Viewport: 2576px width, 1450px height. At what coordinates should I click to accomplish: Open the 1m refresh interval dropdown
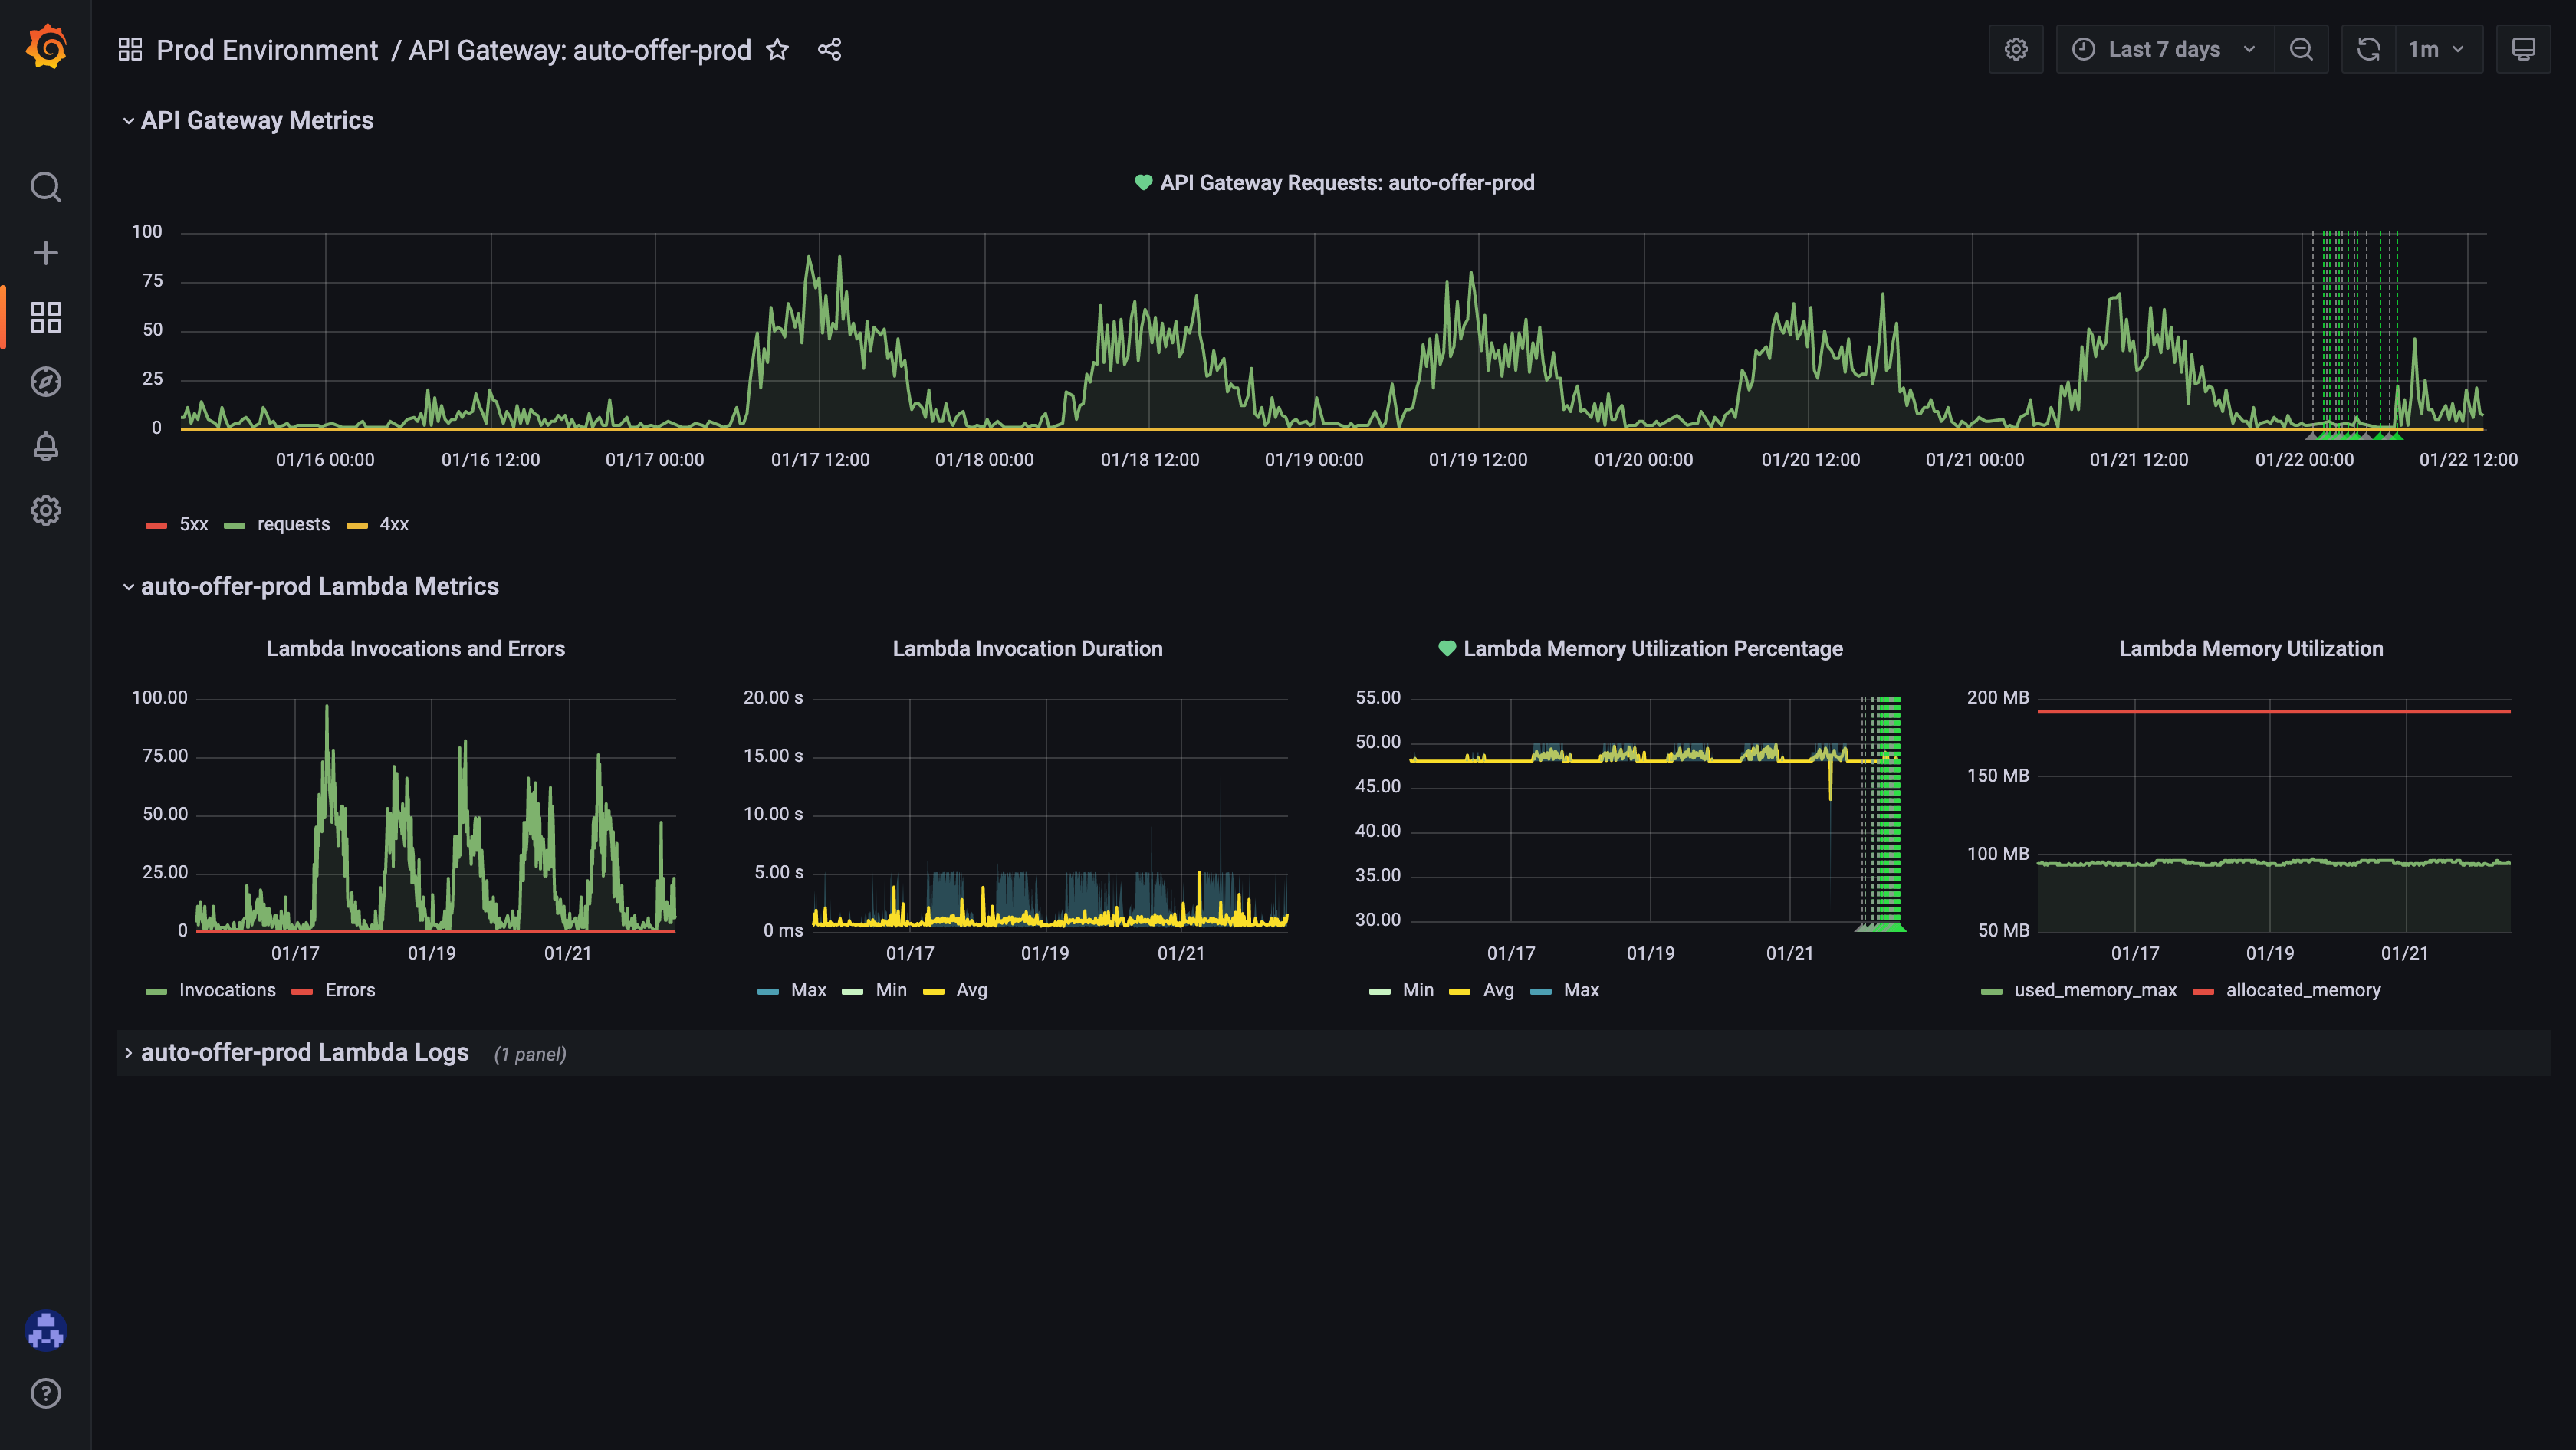coord(2436,49)
